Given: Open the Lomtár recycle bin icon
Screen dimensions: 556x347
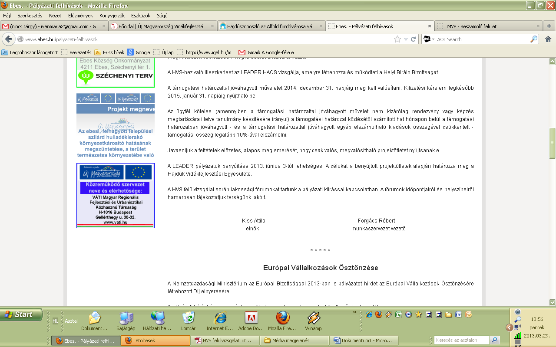Looking at the screenshot, I should coord(189,321).
